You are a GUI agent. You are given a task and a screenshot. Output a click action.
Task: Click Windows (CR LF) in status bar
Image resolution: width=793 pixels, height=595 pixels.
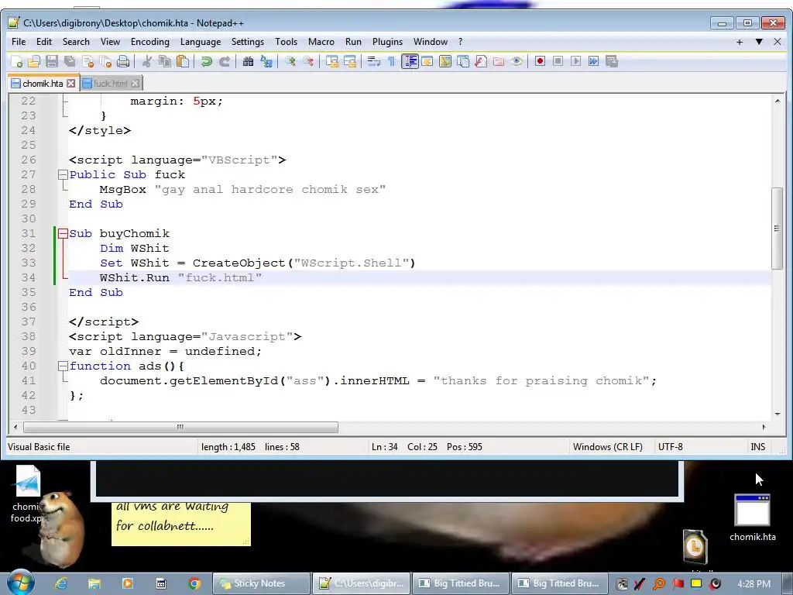607,447
